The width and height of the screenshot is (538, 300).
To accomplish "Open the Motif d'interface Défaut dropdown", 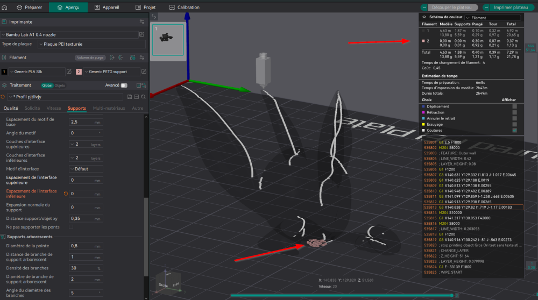I will coord(86,169).
